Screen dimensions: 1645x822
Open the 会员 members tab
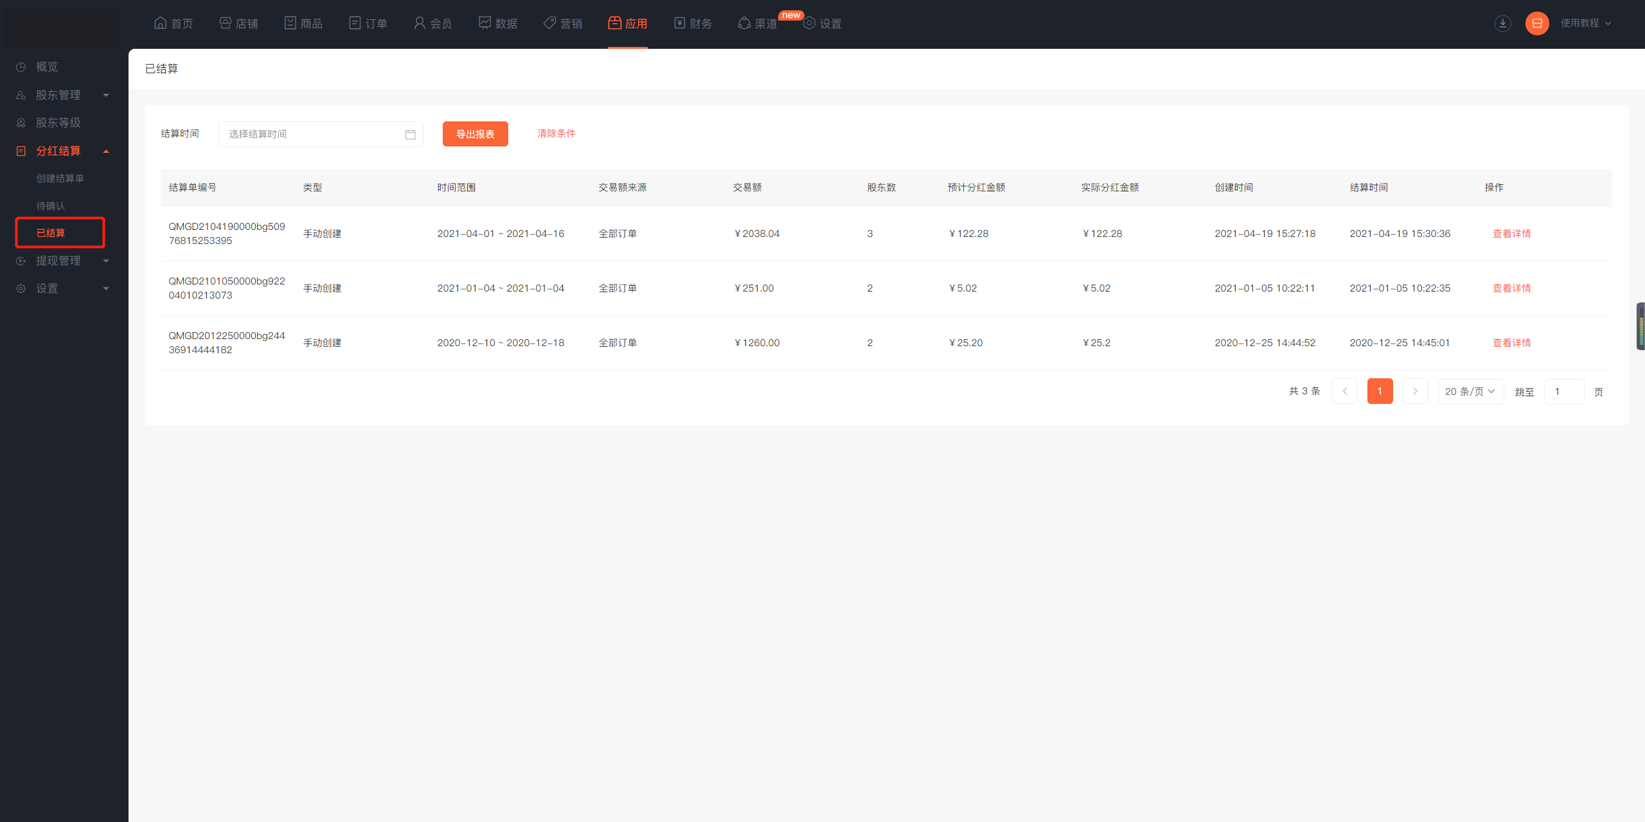click(x=432, y=23)
